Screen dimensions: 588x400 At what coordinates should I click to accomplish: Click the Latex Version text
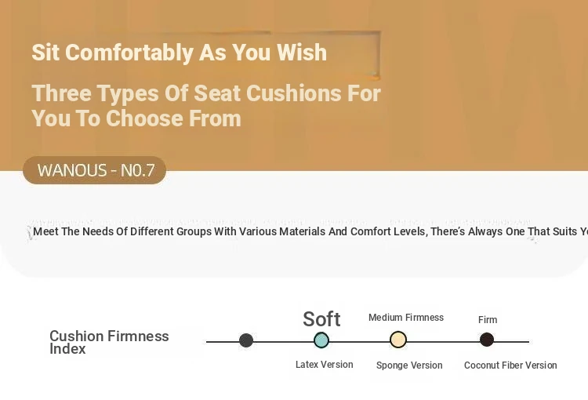click(325, 365)
